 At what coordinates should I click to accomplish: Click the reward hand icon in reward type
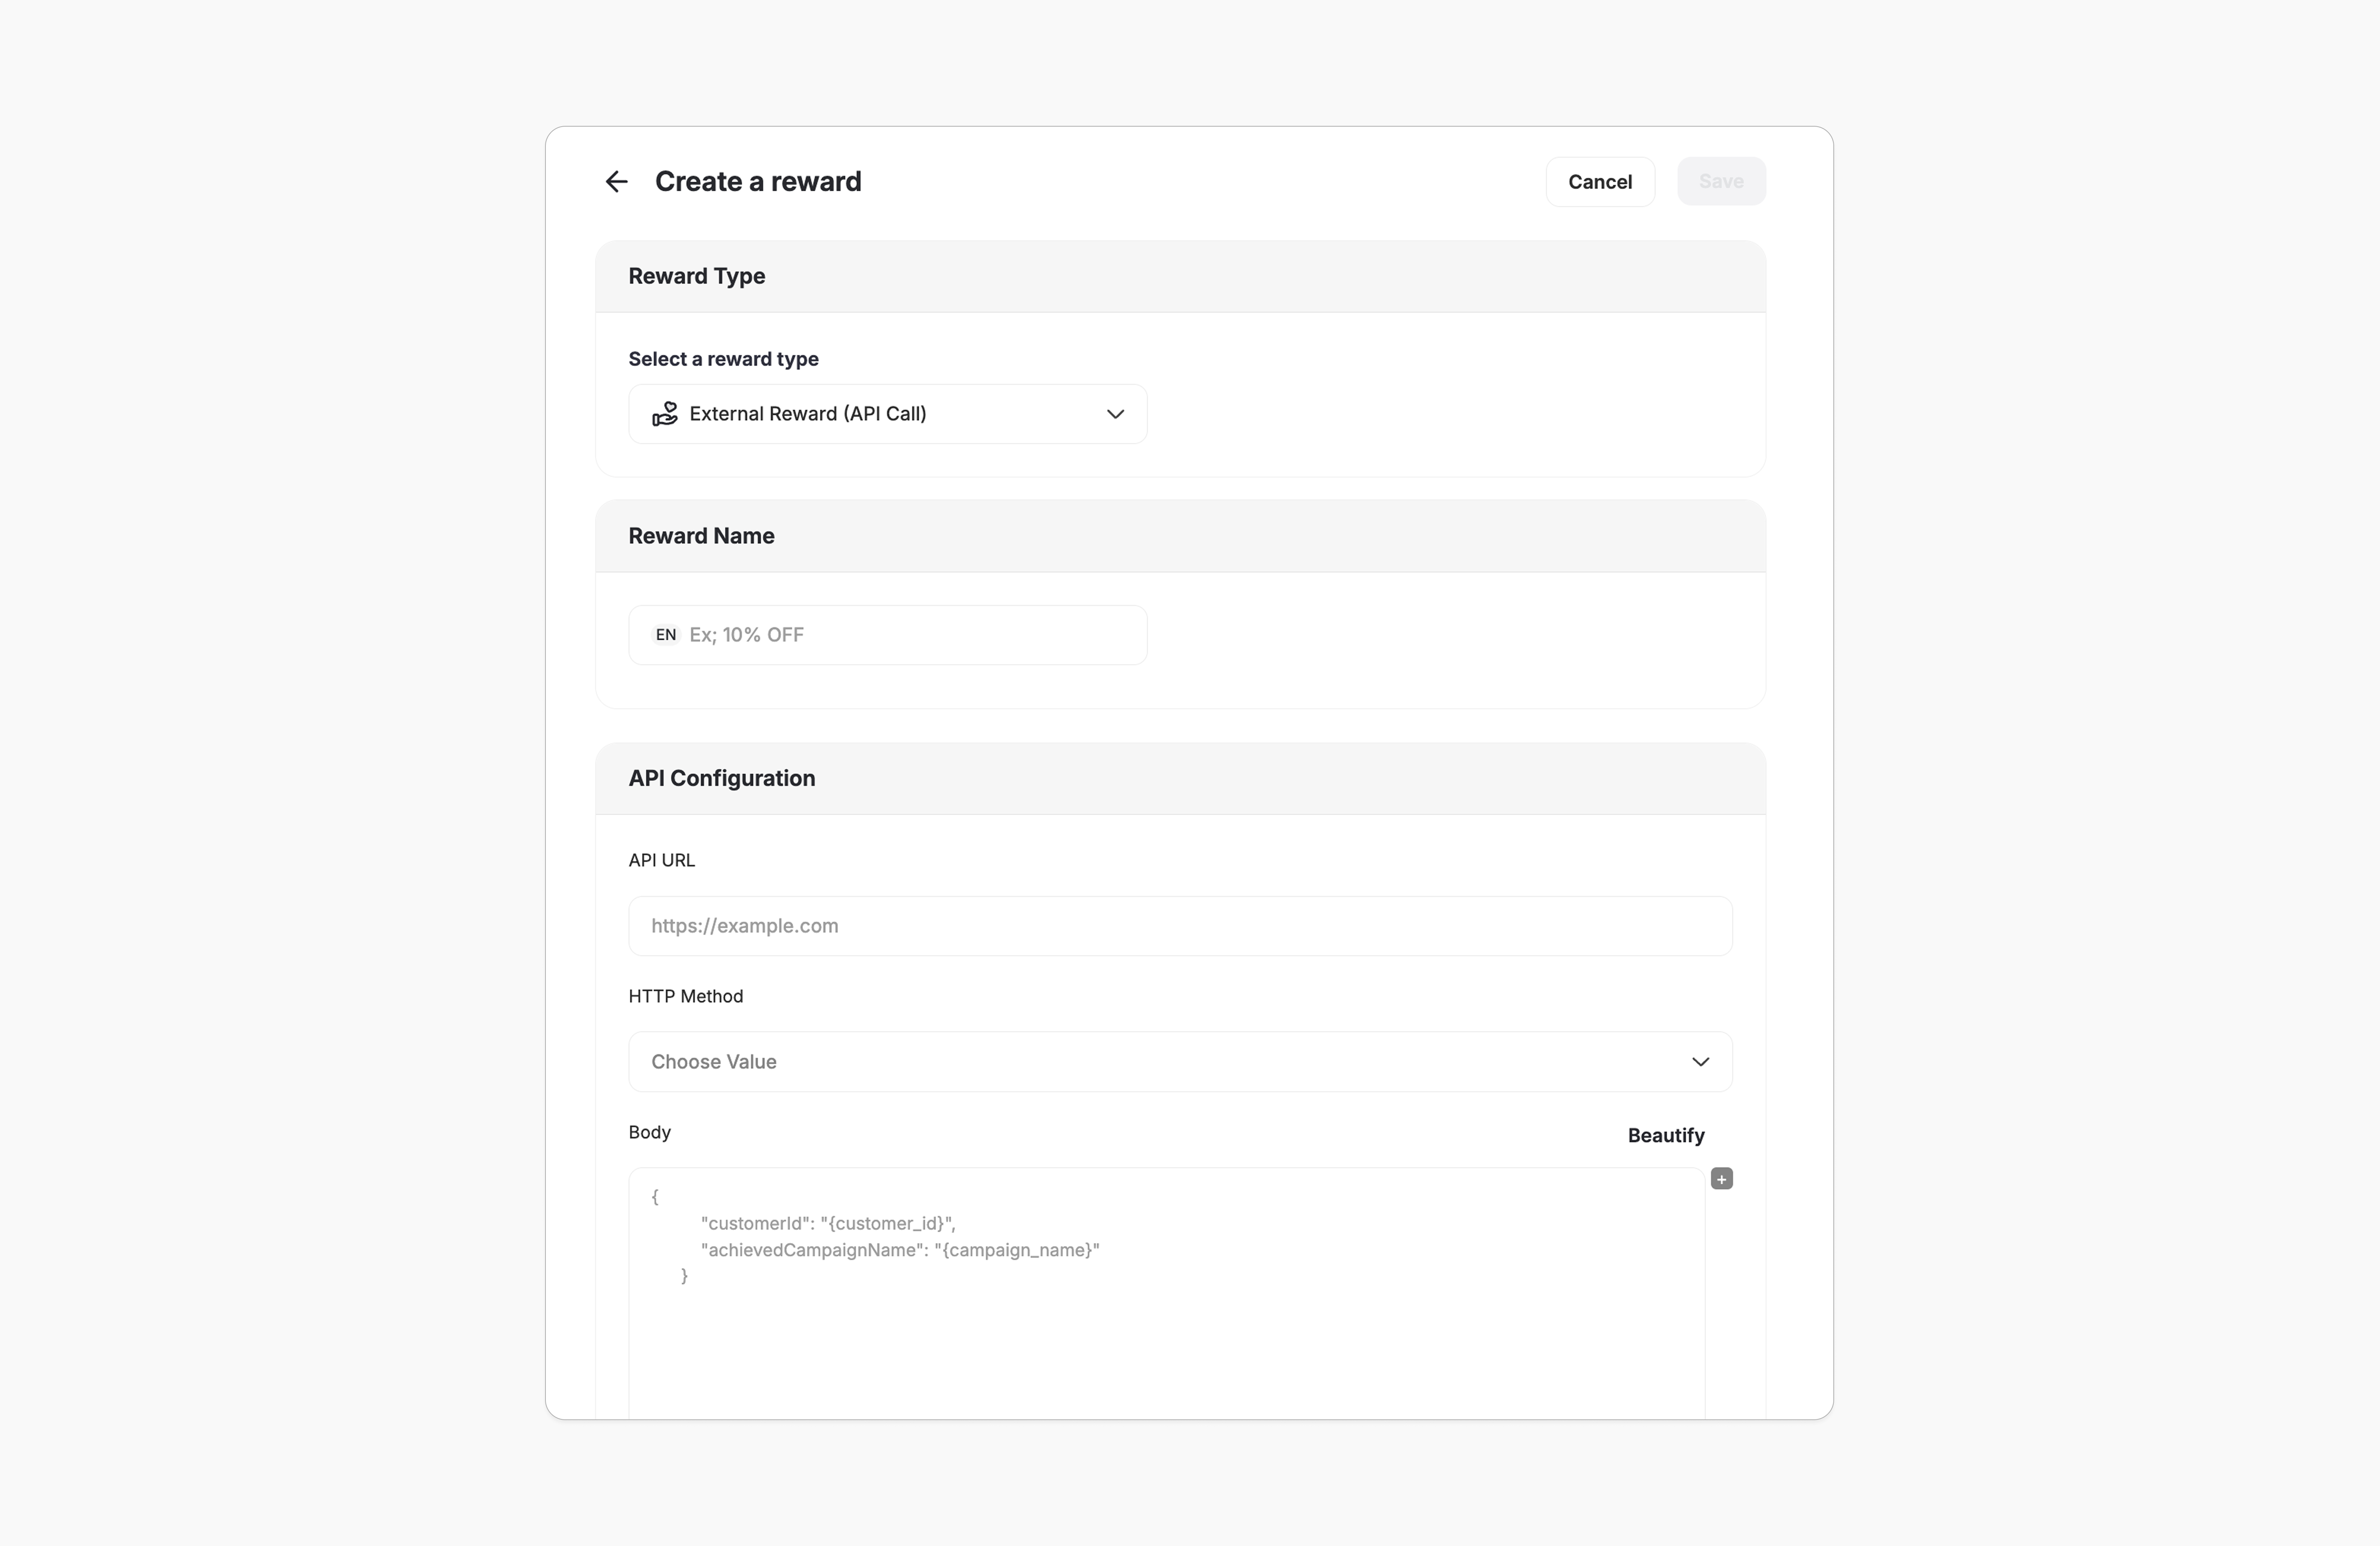(665, 414)
